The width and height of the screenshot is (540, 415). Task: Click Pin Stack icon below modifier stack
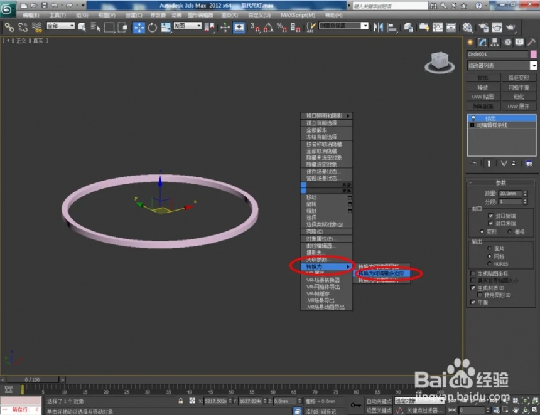(474, 164)
